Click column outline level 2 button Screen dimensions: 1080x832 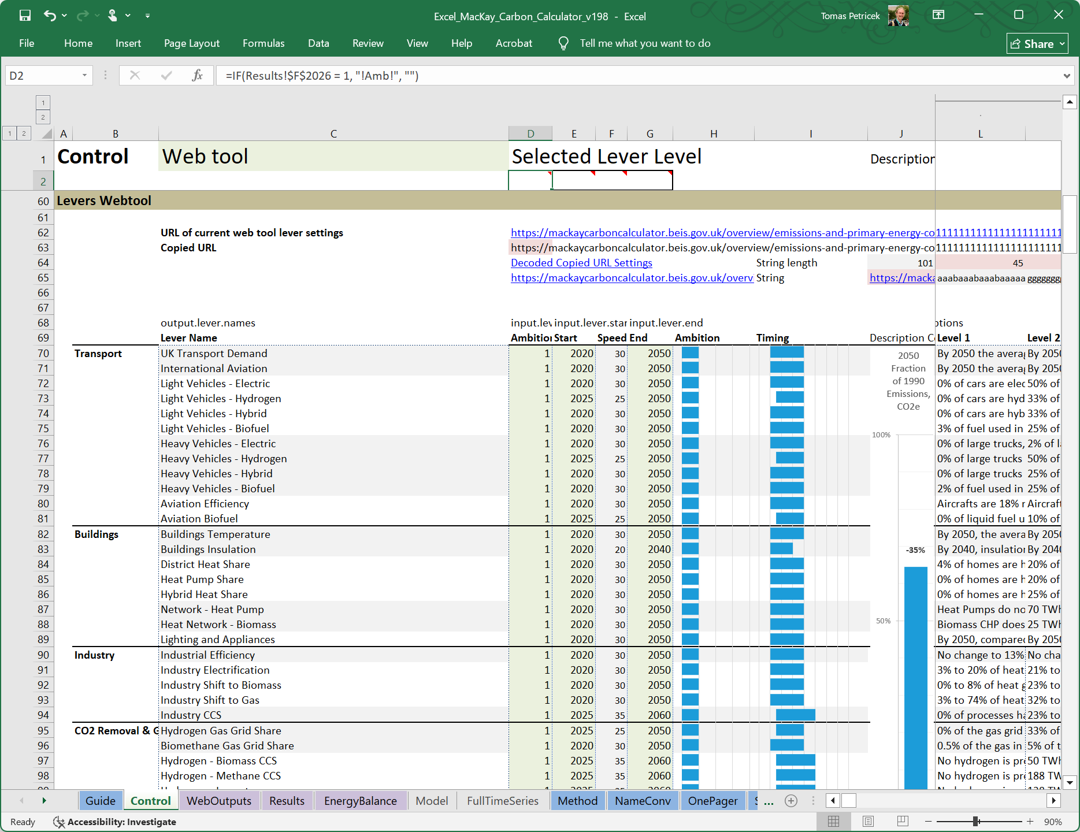coord(43,117)
